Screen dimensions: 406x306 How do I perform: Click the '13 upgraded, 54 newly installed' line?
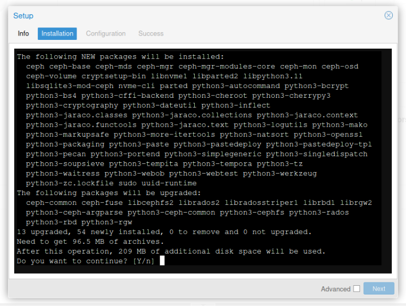click(x=164, y=232)
